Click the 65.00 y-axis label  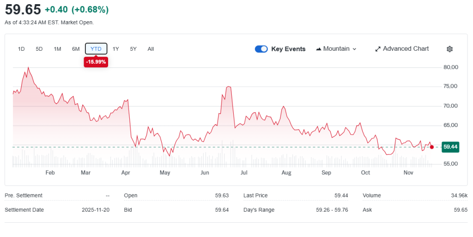[450, 125]
